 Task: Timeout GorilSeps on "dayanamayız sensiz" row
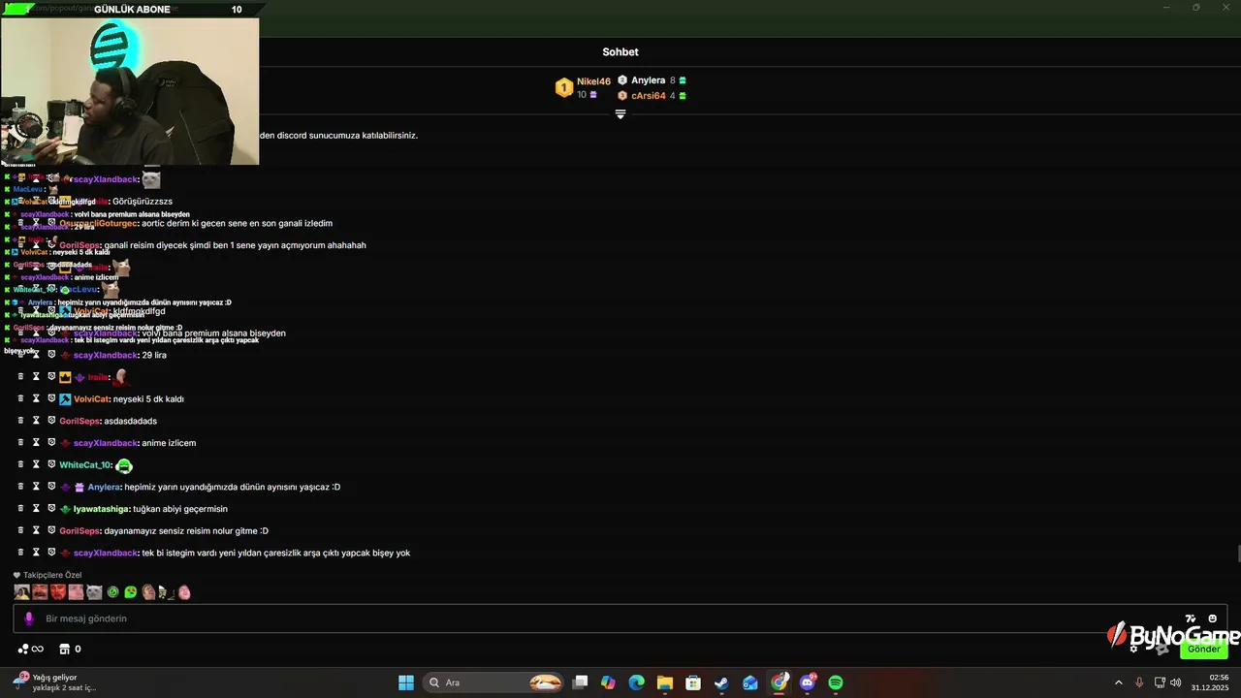pyautogui.click(x=36, y=530)
